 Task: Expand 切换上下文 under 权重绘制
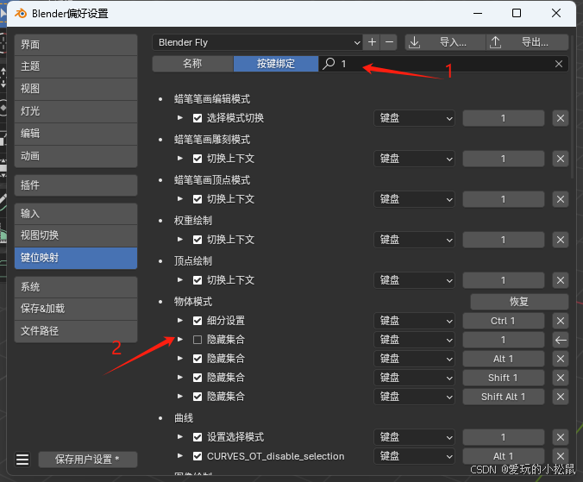point(180,240)
